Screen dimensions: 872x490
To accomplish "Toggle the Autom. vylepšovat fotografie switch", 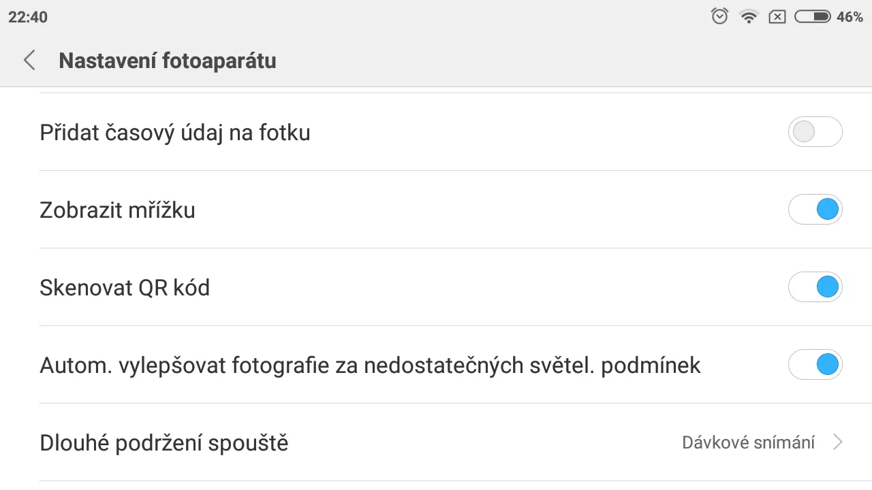I will (815, 365).
